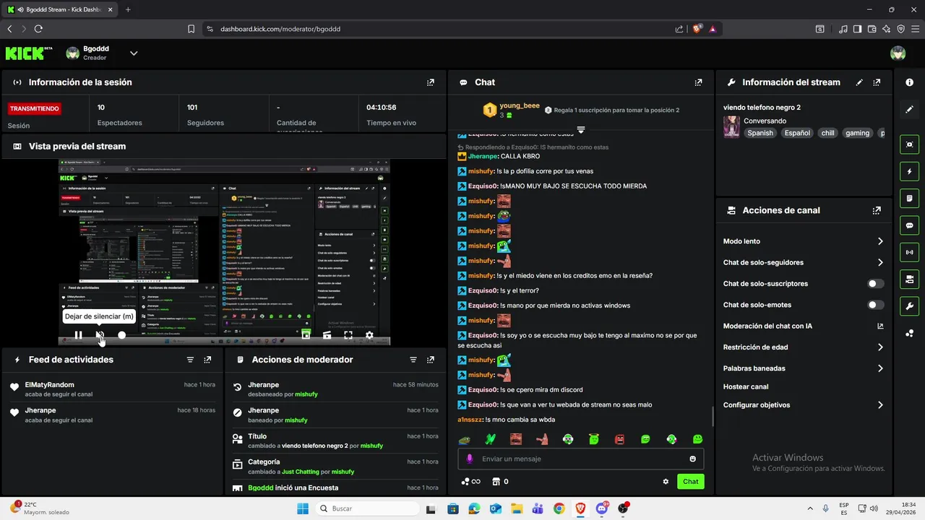Send message with green Chat button
The image size is (925, 520).
[x=691, y=482]
